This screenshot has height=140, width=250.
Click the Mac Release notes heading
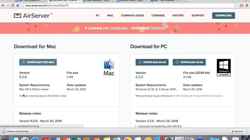coord(30,114)
